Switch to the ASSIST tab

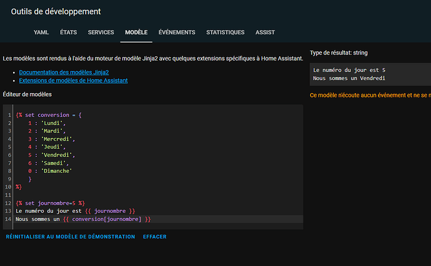click(265, 32)
